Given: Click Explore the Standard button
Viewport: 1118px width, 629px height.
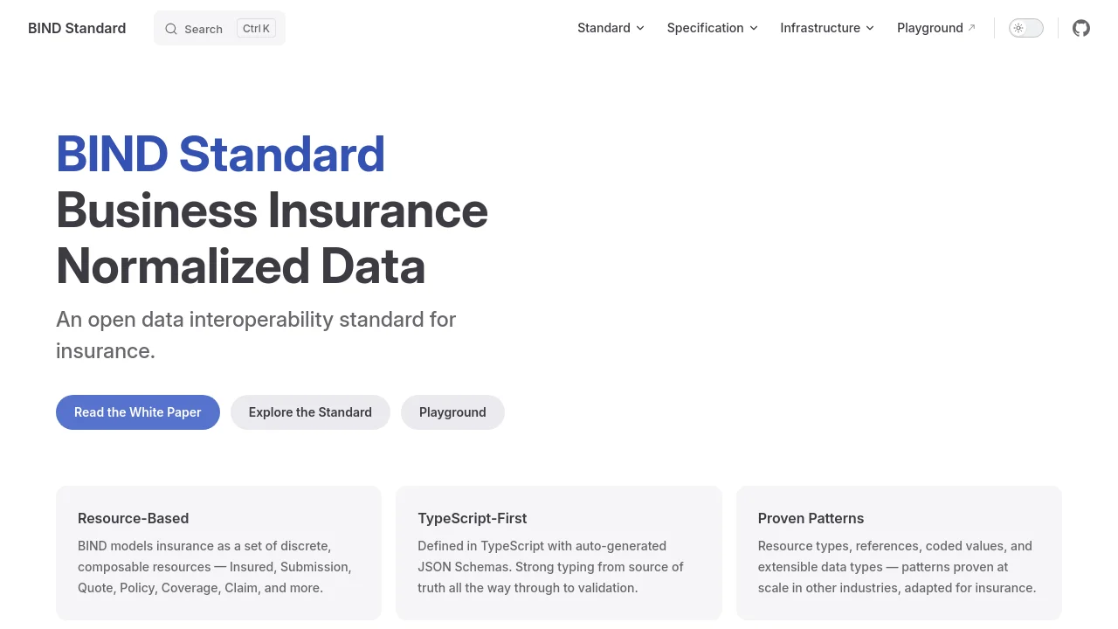Looking at the screenshot, I should pos(310,412).
